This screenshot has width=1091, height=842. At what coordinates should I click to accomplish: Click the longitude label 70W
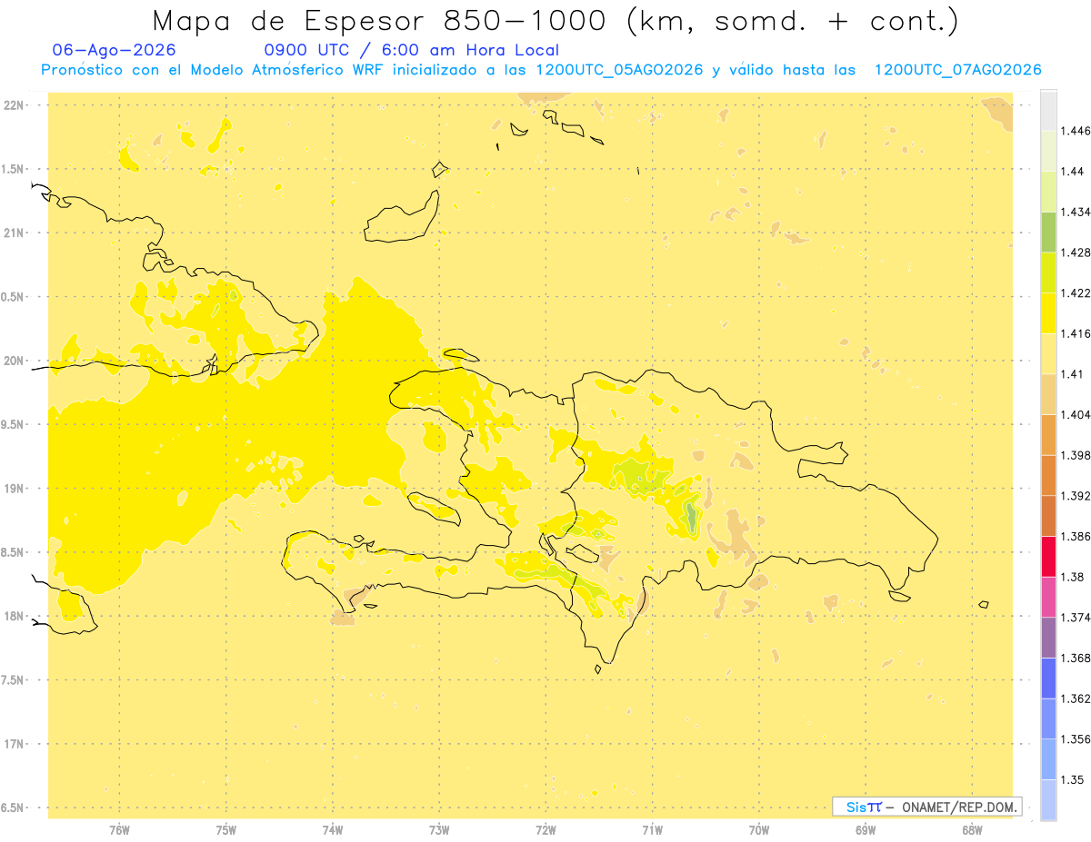pos(759,830)
